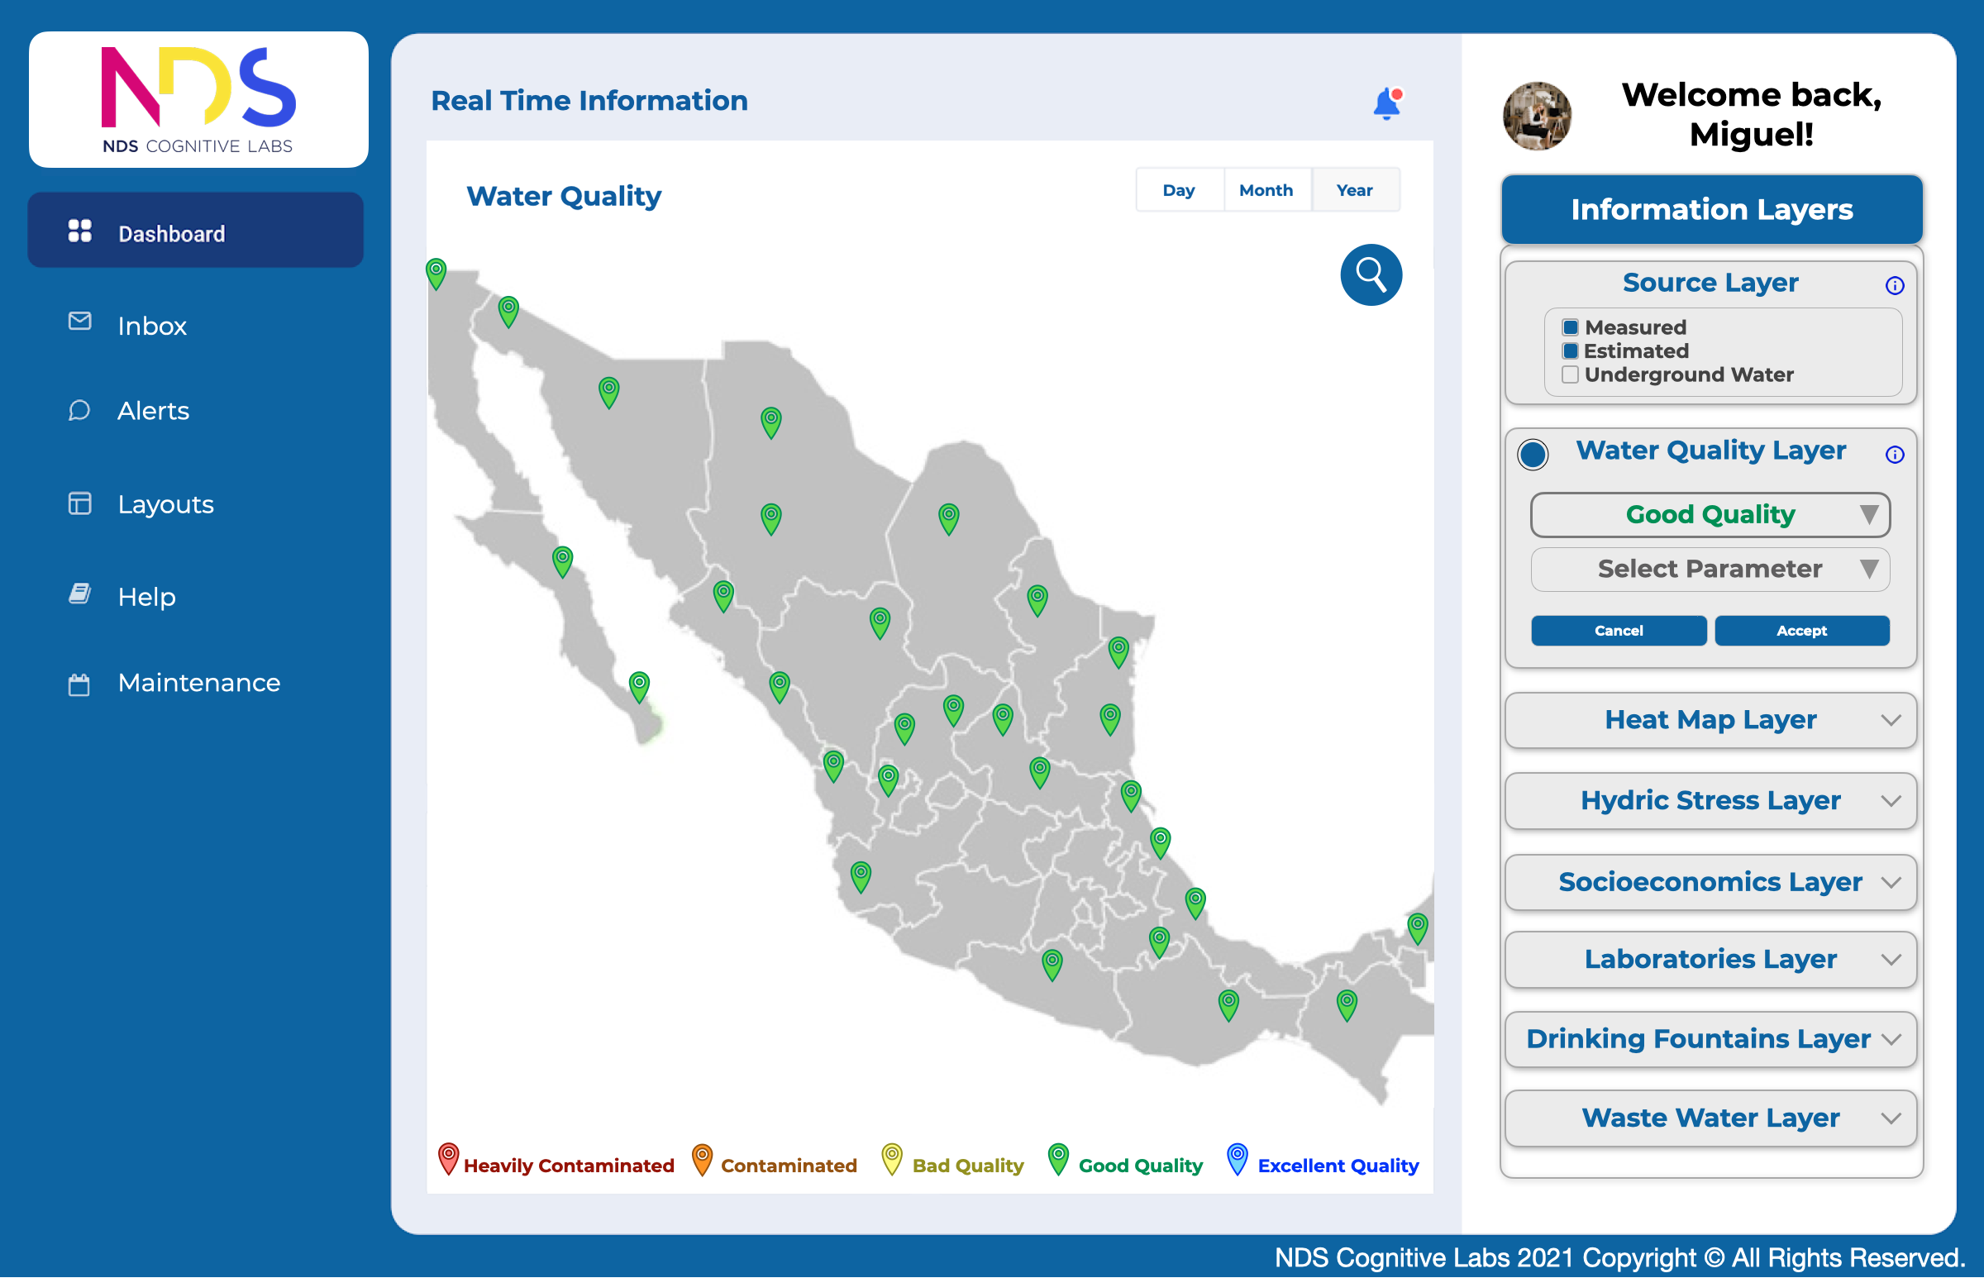Switch to the Month tab

1267,189
